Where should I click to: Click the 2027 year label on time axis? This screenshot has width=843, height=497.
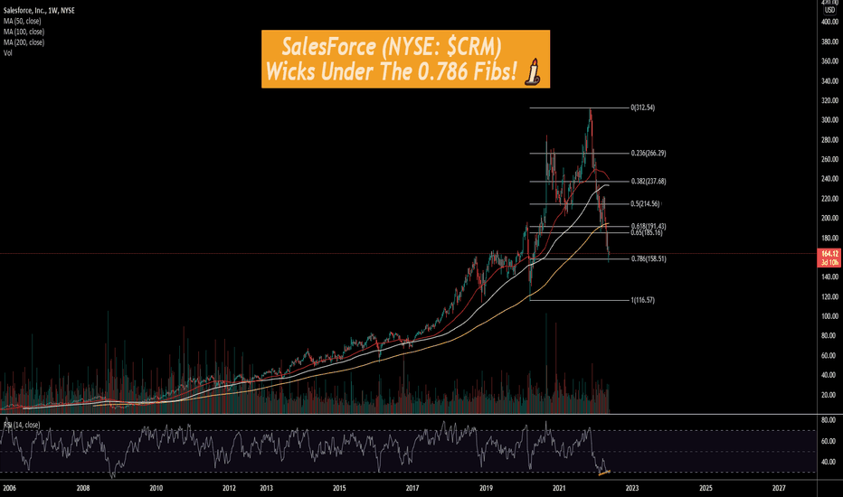[779, 488]
